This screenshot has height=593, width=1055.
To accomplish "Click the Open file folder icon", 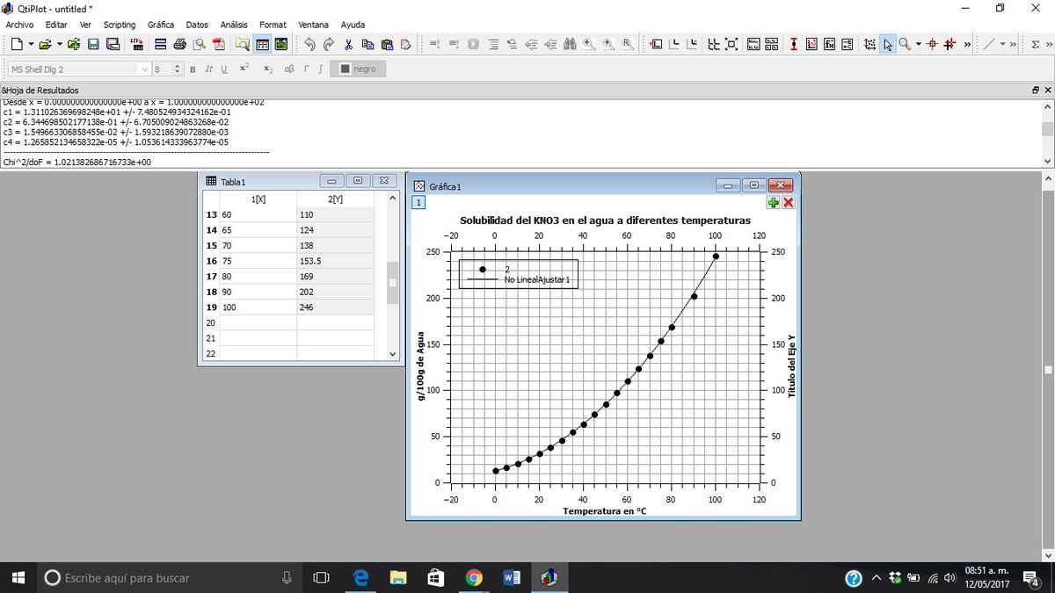I will (44, 44).
